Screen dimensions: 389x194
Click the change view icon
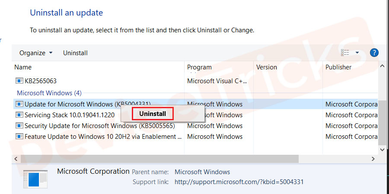click(x=345, y=53)
